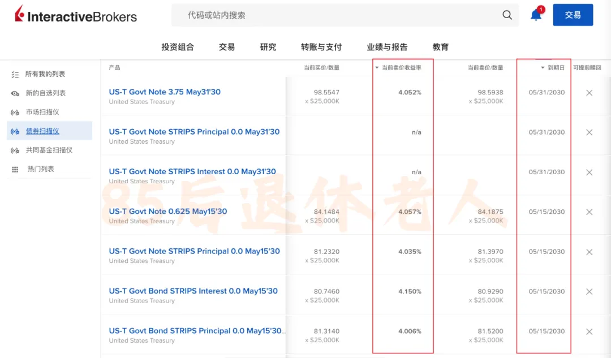This screenshot has height=358, width=611.
Task: Remove the STRIPS Principal 0.0 May31'30 row
Action: click(x=589, y=132)
